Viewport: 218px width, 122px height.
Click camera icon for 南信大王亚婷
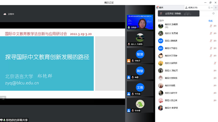pos(215,56)
